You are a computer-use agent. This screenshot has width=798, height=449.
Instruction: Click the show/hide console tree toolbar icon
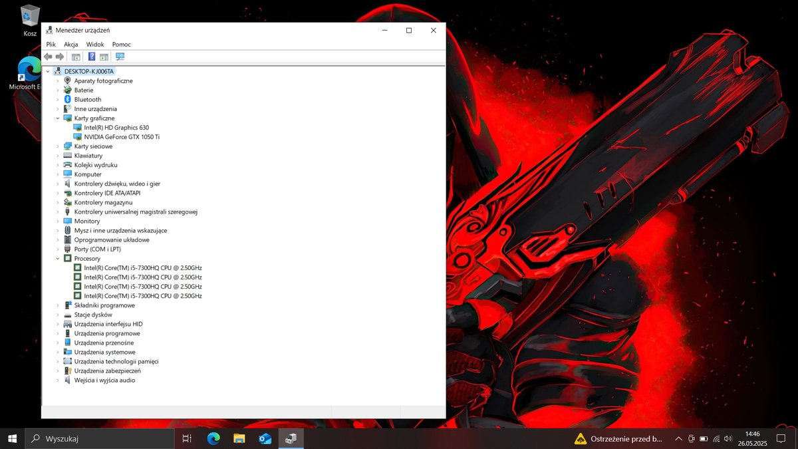click(x=76, y=57)
